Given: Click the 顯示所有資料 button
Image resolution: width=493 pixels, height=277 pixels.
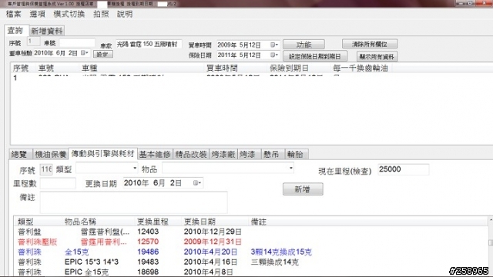Looking at the screenshot, I should [377, 56].
